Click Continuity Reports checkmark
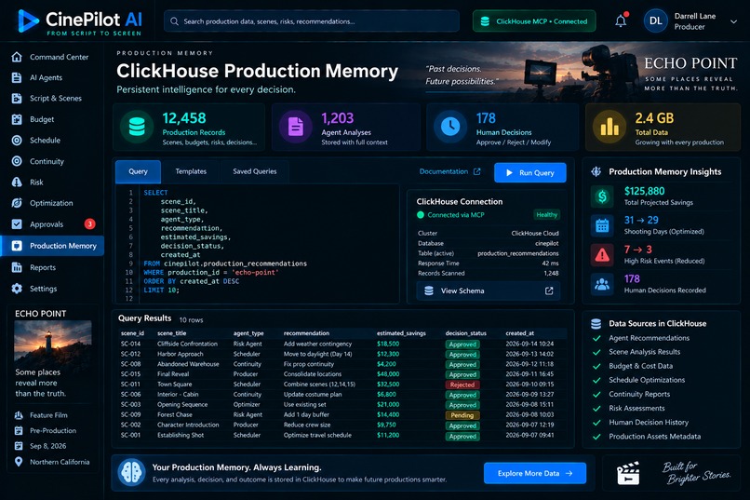Viewport: 750px width, 500px height. [x=596, y=394]
